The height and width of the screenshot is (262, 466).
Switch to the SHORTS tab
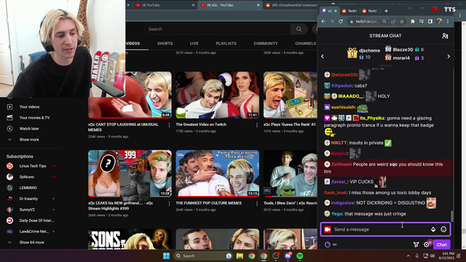(x=165, y=44)
